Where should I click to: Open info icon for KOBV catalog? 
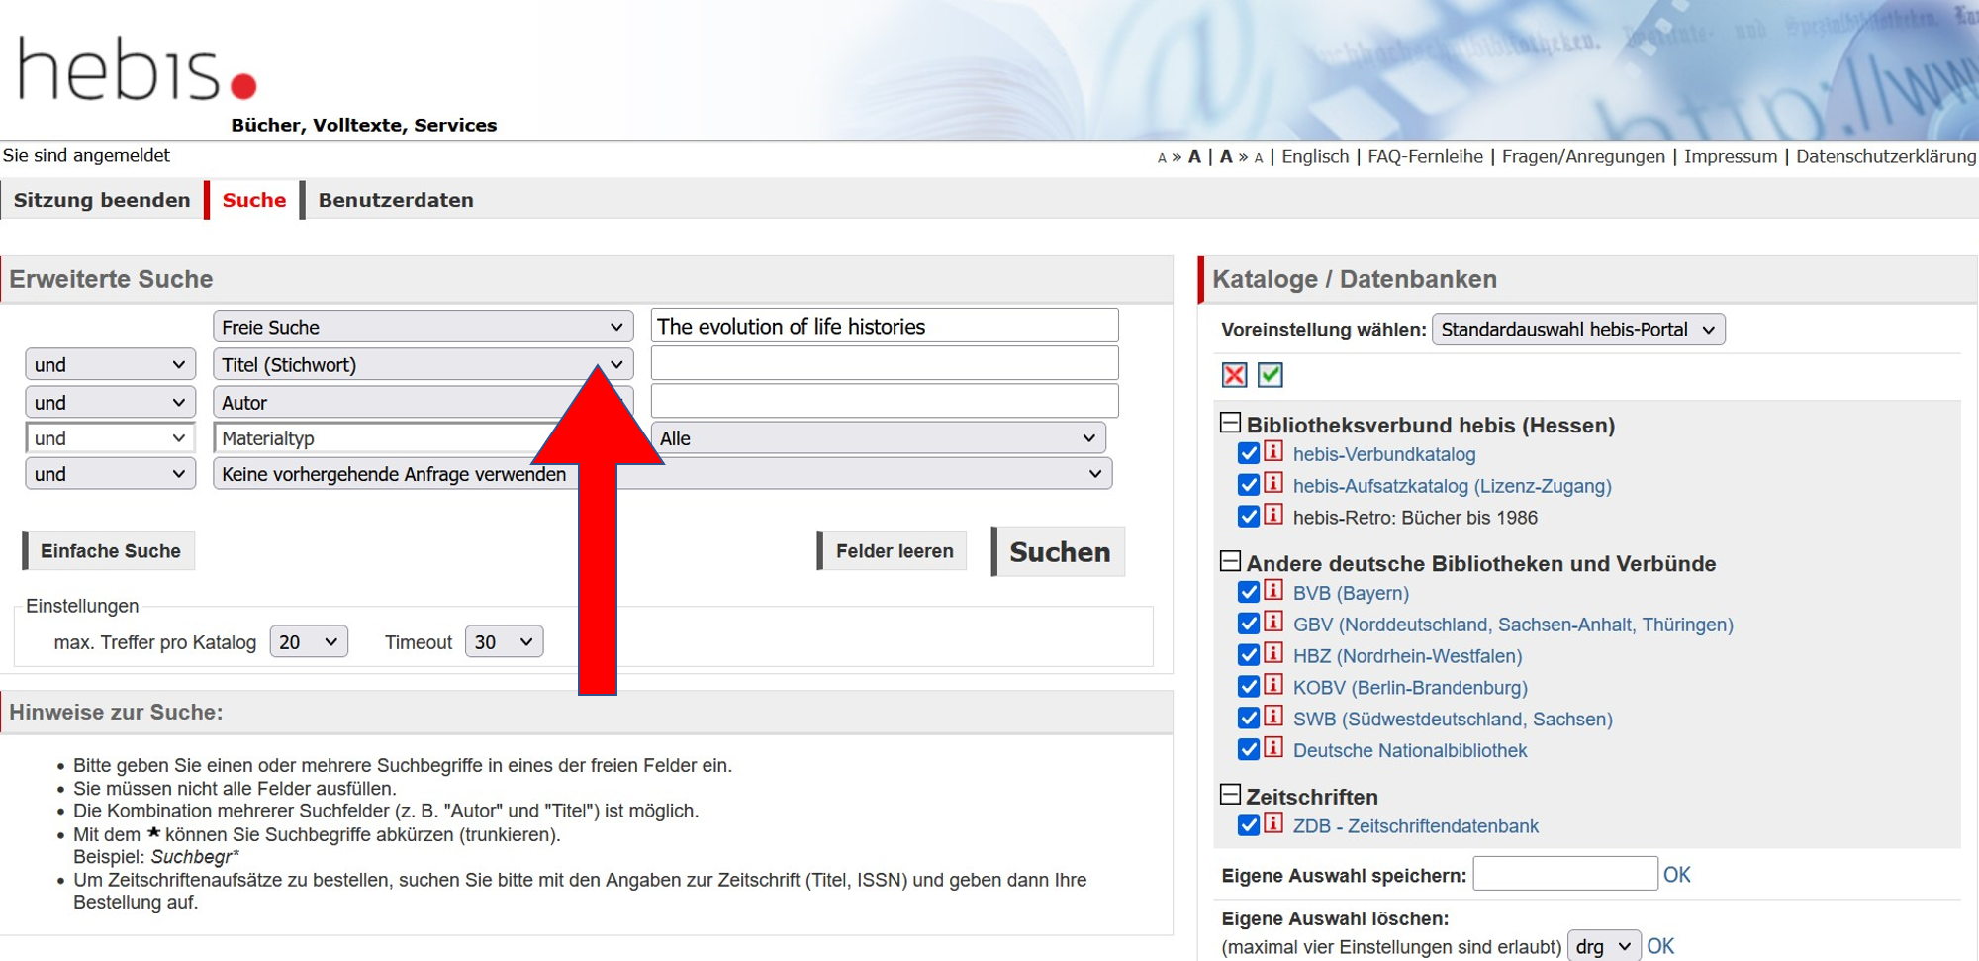click(x=1273, y=686)
